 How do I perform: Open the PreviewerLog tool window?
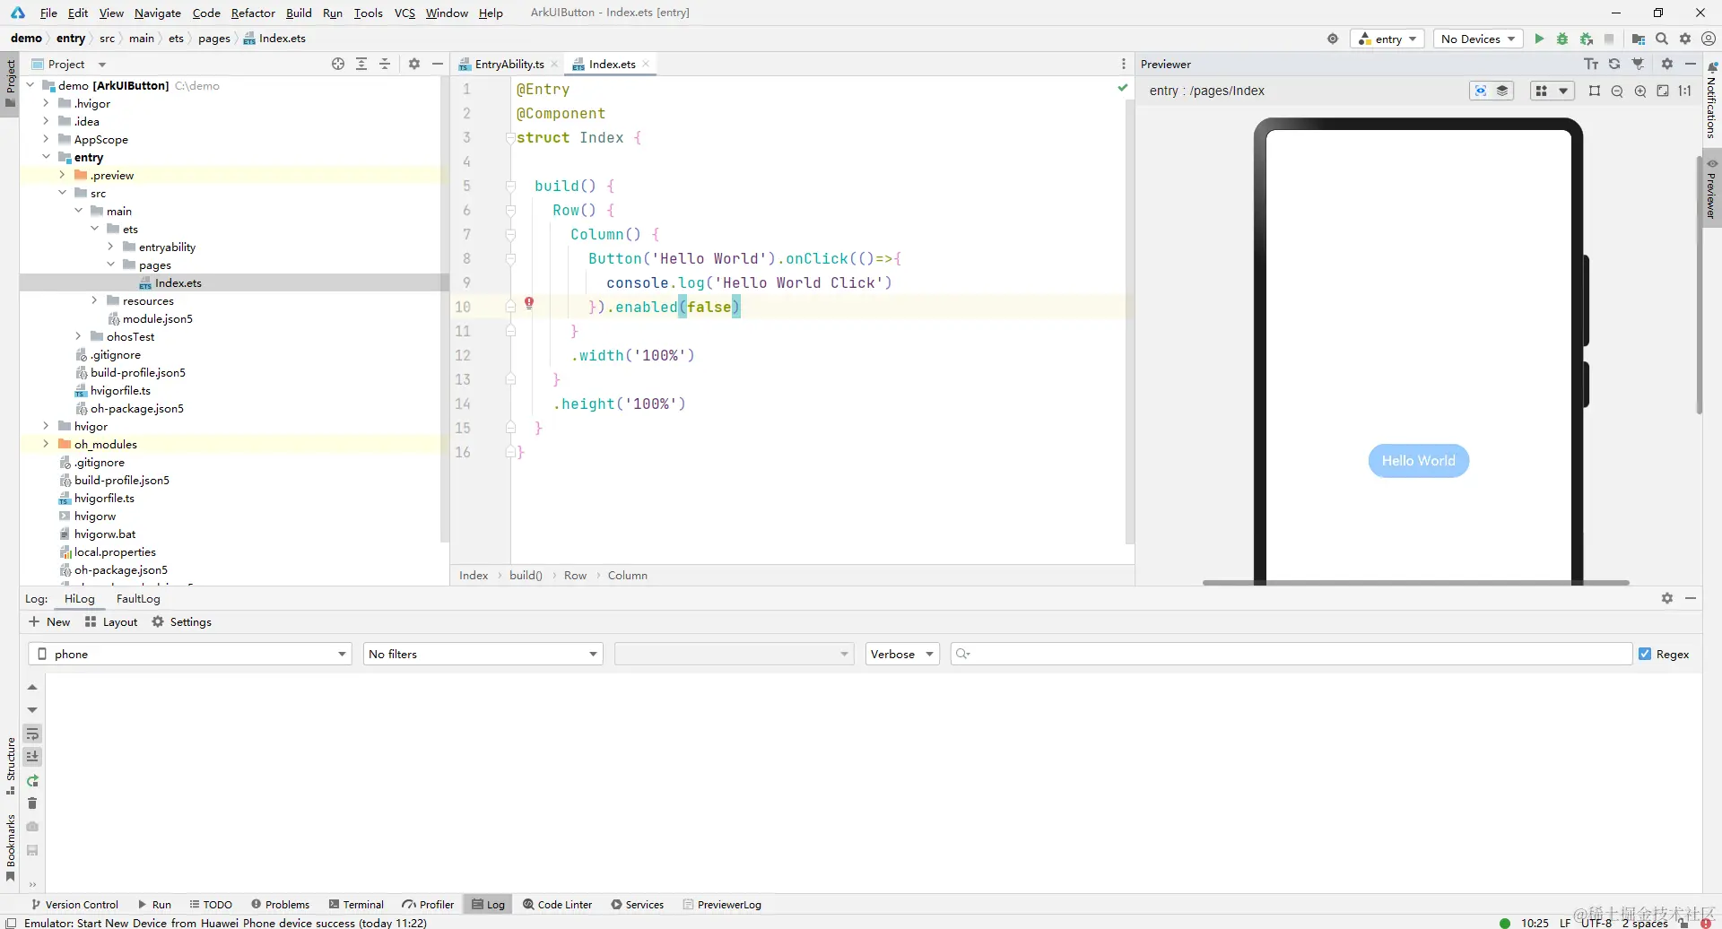(x=722, y=904)
